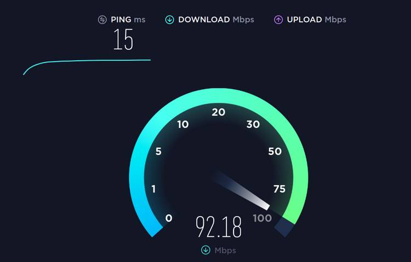Click the white gauge needle tip

coord(266,206)
